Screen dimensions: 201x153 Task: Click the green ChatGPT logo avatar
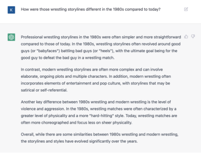(x=11, y=37)
